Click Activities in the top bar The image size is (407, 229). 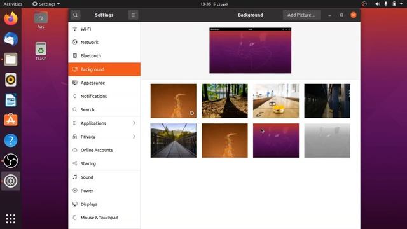pyautogui.click(x=13, y=4)
